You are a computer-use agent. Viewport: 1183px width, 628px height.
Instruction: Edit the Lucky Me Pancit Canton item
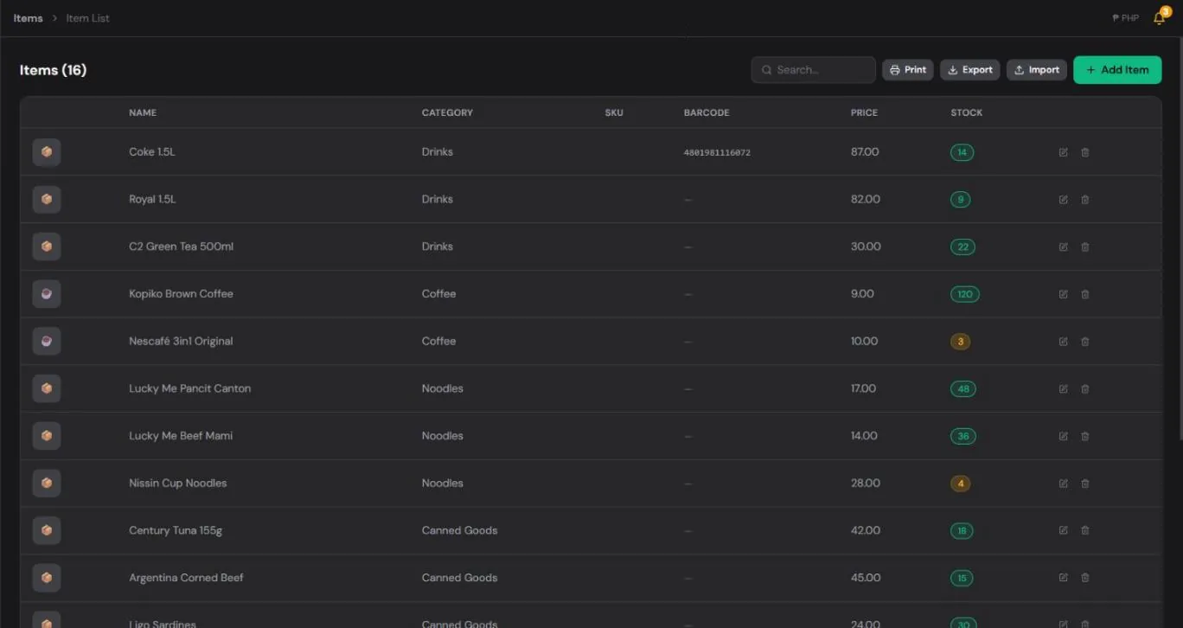coord(1063,389)
